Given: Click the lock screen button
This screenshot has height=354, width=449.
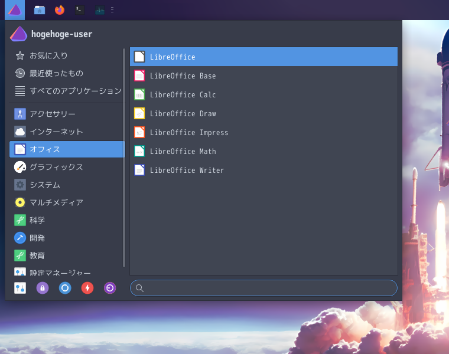Looking at the screenshot, I should pos(43,288).
